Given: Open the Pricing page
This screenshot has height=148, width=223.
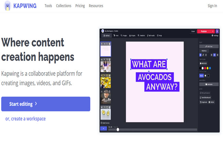Looking at the screenshot, I should tap(80, 6).
